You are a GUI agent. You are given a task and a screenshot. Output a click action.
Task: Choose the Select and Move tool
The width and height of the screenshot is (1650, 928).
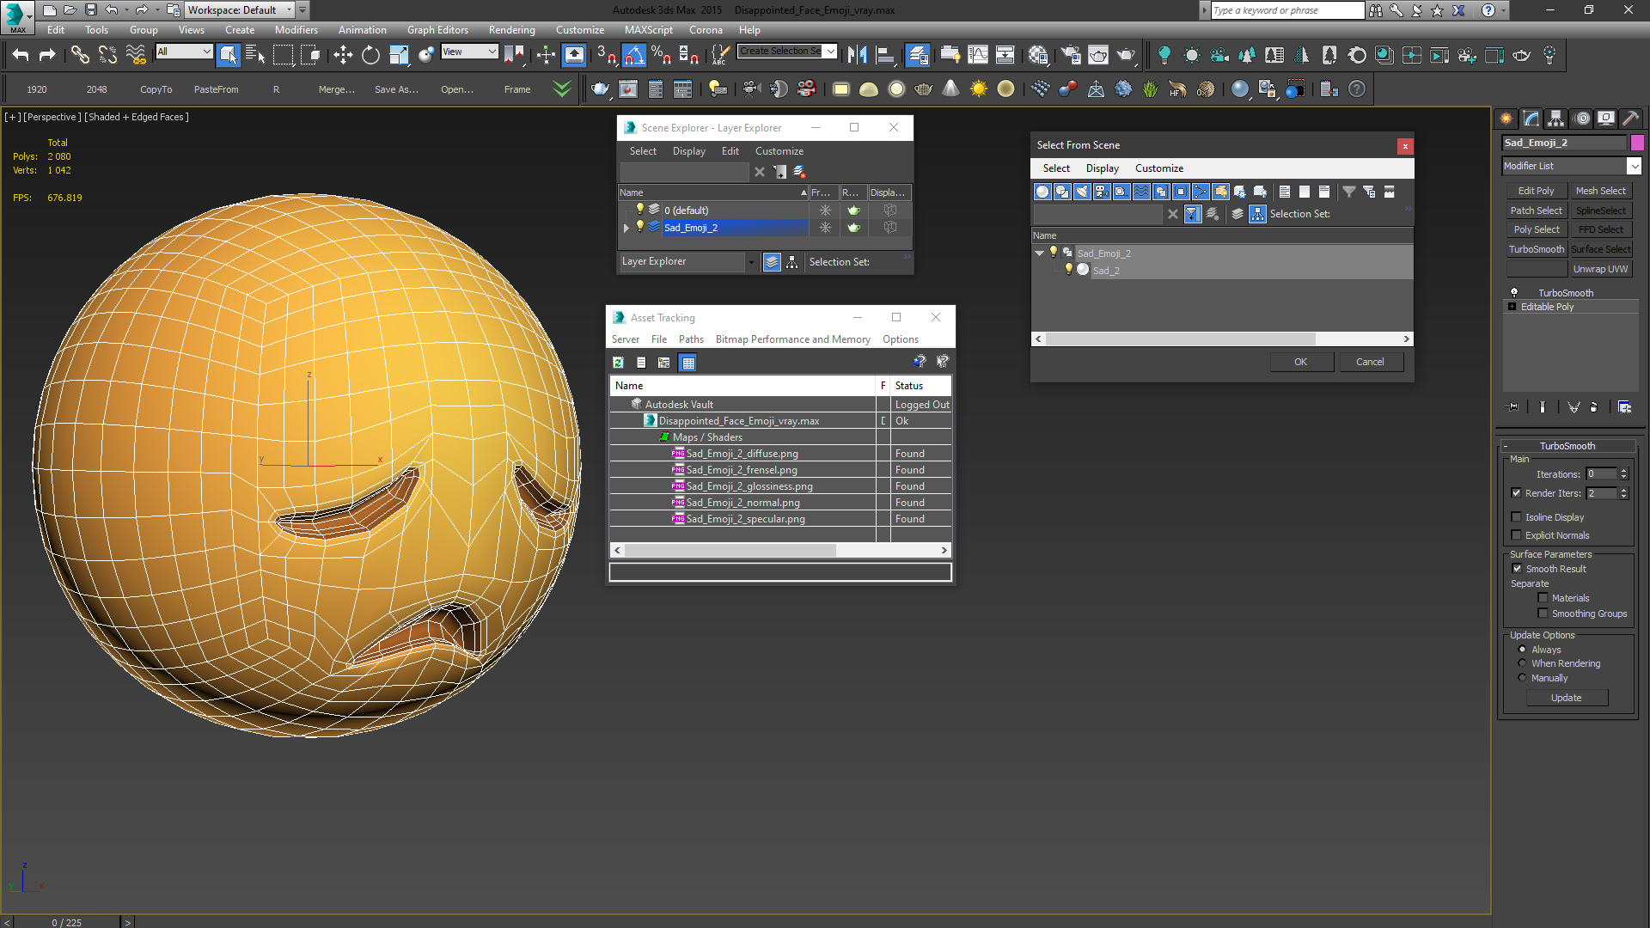click(x=343, y=55)
